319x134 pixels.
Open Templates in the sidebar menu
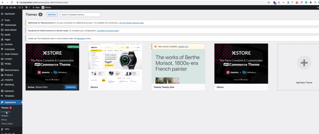(x=9, y=96)
